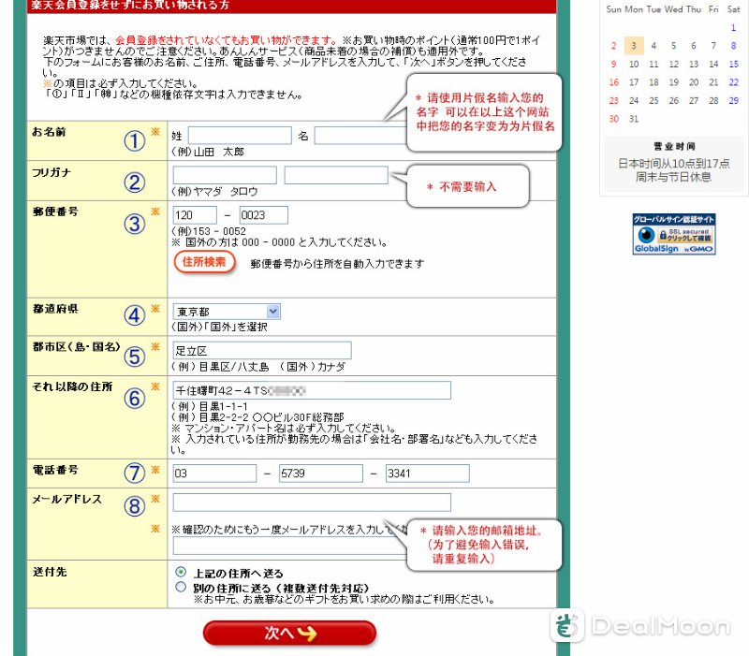Focus the 名 given name input field
The image size is (749, 656).
pos(360,136)
